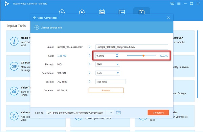Open the Media Metadata info icon
203x132 pixels.
(x=14, y=41)
